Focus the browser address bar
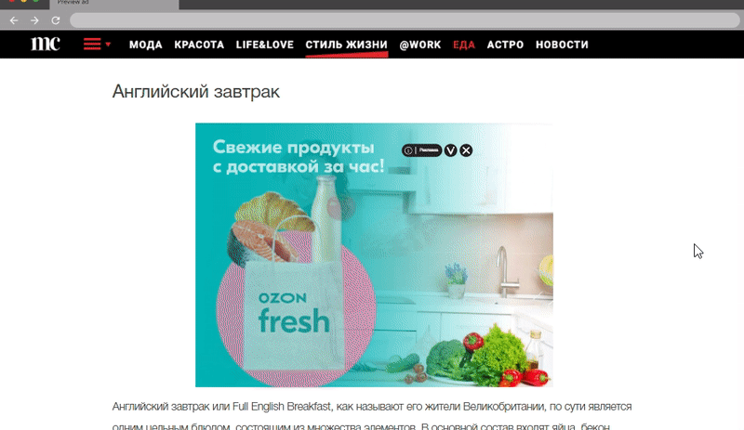Image resolution: width=744 pixels, height=430 pixels. pos(405,20)
